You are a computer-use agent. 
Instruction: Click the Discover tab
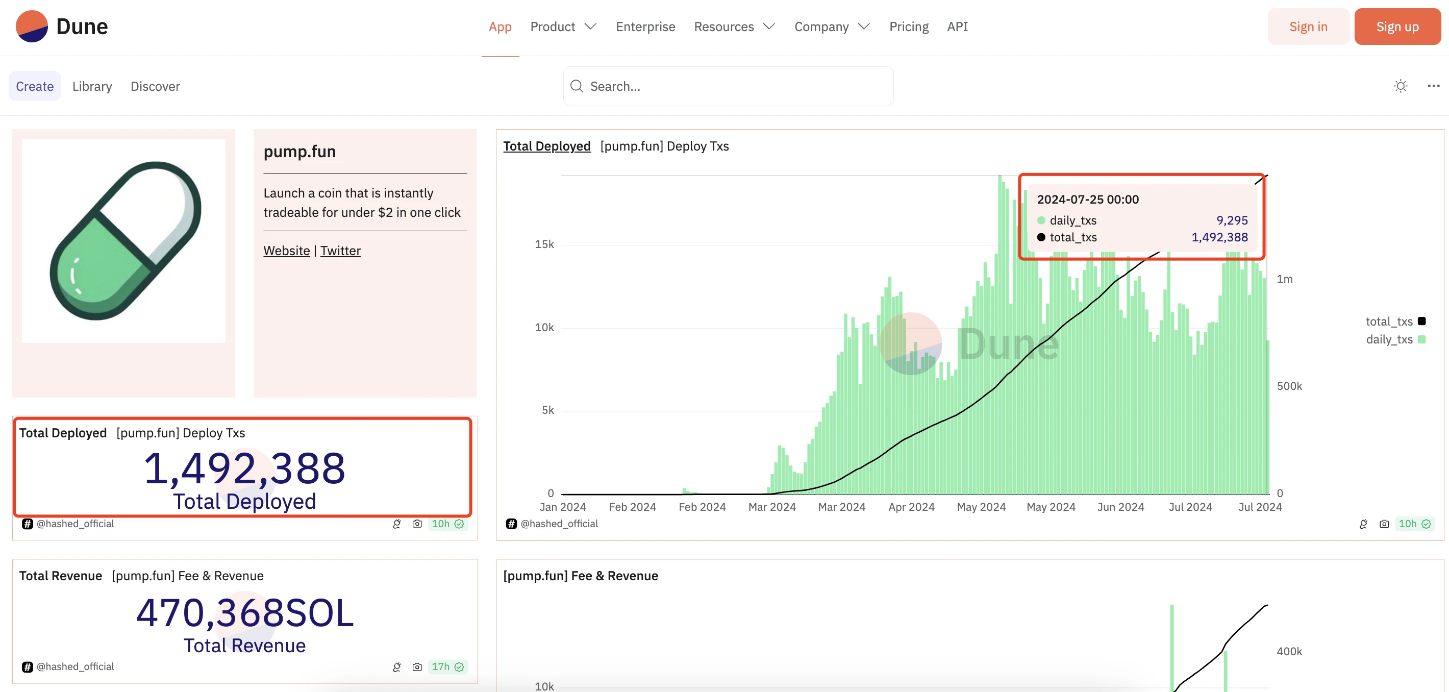pyautogui.click(x=154, y=85)
